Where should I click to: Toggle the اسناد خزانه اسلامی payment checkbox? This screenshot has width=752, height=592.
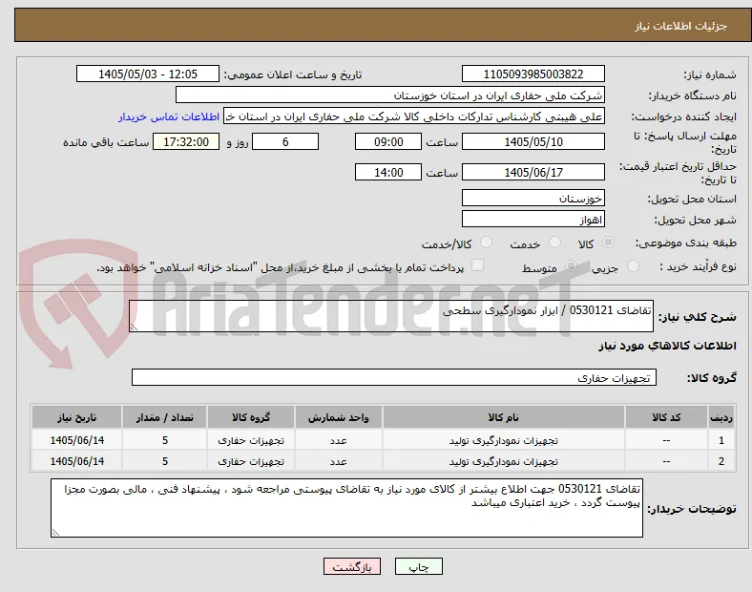478,265
